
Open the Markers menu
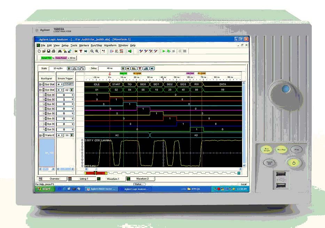pyautogui.click(x=84, y=45)
